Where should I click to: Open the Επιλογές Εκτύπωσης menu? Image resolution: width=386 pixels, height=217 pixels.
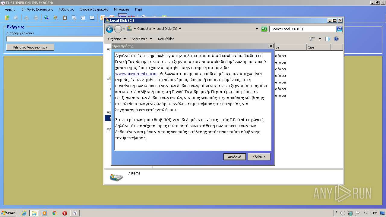click(37, 9)
